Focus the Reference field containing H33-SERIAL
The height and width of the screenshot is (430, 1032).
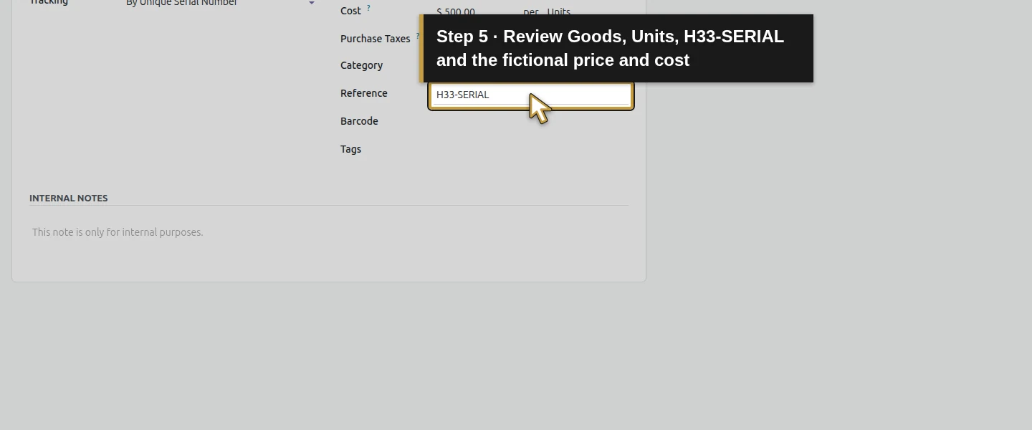tap(531, 95)
